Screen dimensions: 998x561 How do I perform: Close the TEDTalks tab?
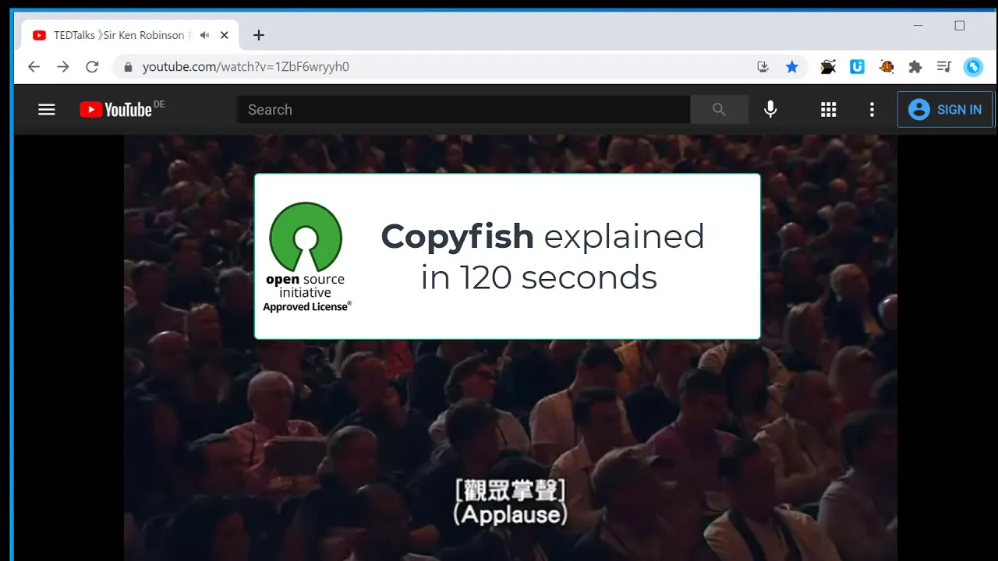225,35
